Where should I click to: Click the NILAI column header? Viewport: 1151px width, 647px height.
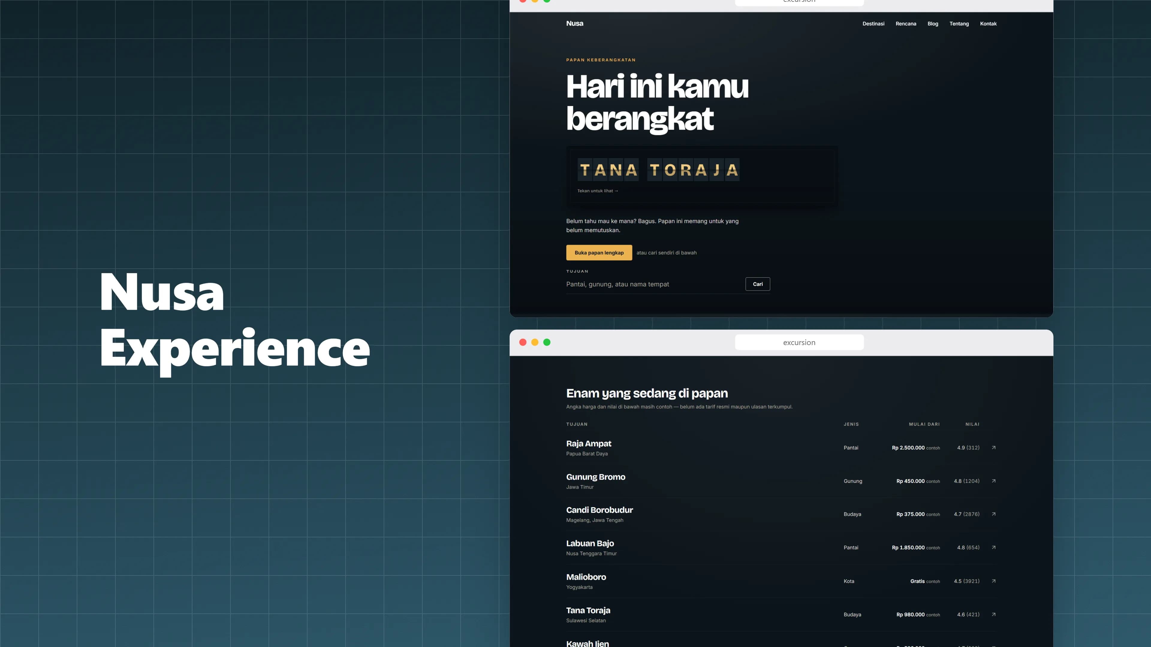point(972,424)
